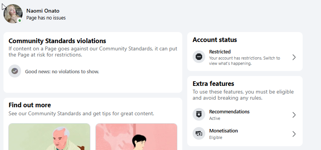Click the Restricted status minus-circle icon
Screen dimensions: 321x150
coord(199,57)
